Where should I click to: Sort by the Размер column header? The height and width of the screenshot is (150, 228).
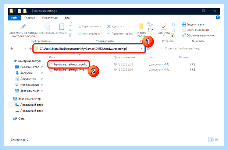pos(184,57)
